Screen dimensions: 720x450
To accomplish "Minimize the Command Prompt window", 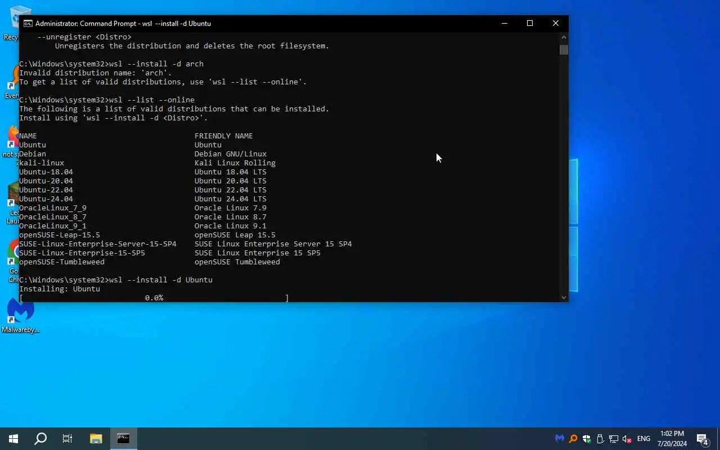I will (x=505, y=23).
